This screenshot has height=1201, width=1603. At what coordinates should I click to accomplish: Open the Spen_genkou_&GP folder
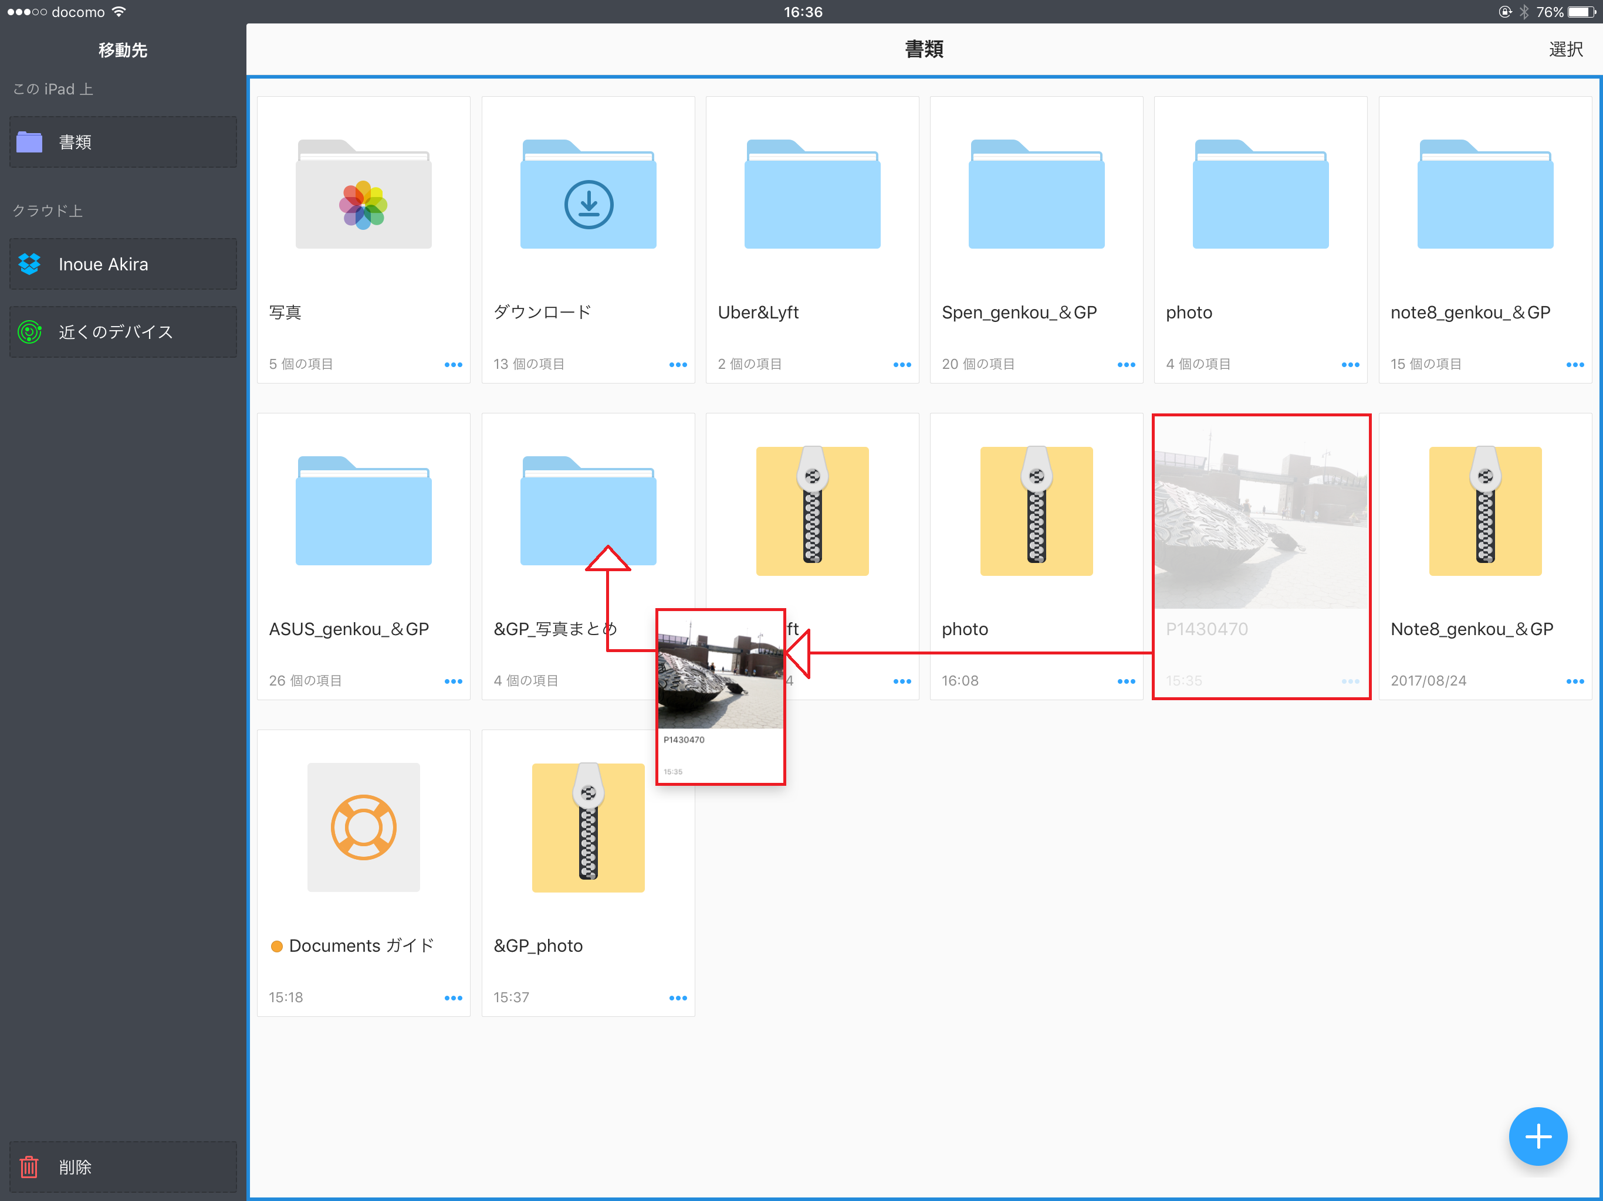tap(1036, 203)
